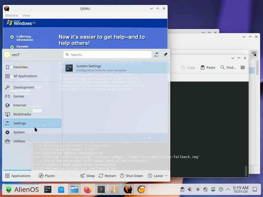Close the terminal window
Viewport: 263px width, 197px height.
click(x=245, y=58)
